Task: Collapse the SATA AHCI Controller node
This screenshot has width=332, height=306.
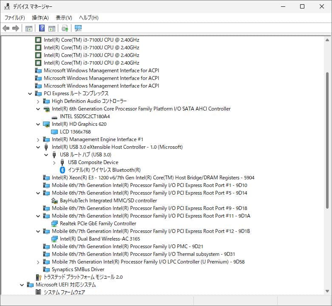Action: click(38, 109)
